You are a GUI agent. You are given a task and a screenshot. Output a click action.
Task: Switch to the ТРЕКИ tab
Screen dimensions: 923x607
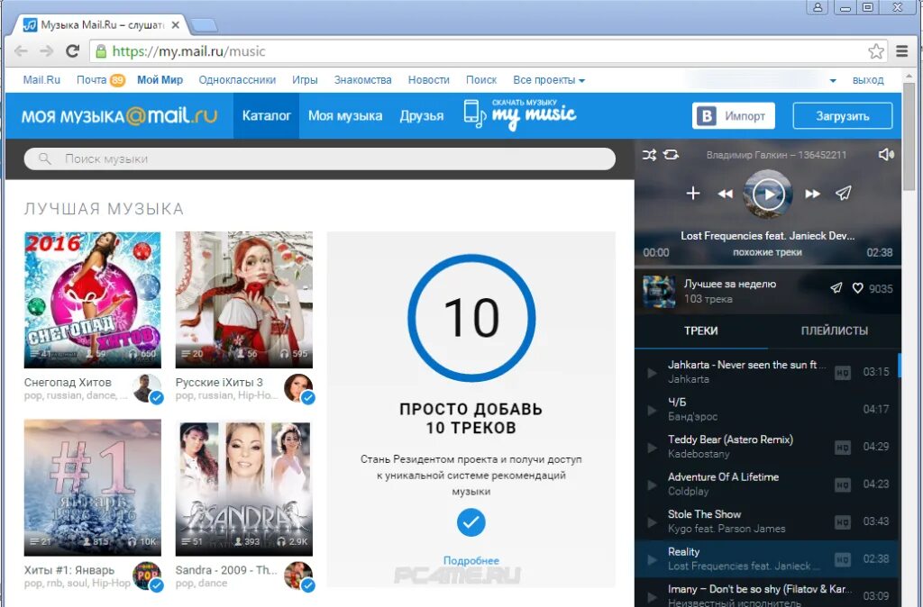(700, 331)
